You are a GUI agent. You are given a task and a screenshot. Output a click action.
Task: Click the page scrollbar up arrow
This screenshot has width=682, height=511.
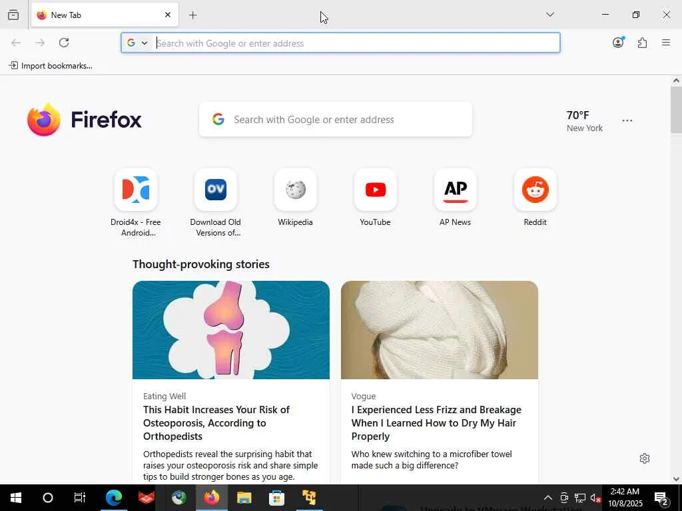tap(676, 81)
